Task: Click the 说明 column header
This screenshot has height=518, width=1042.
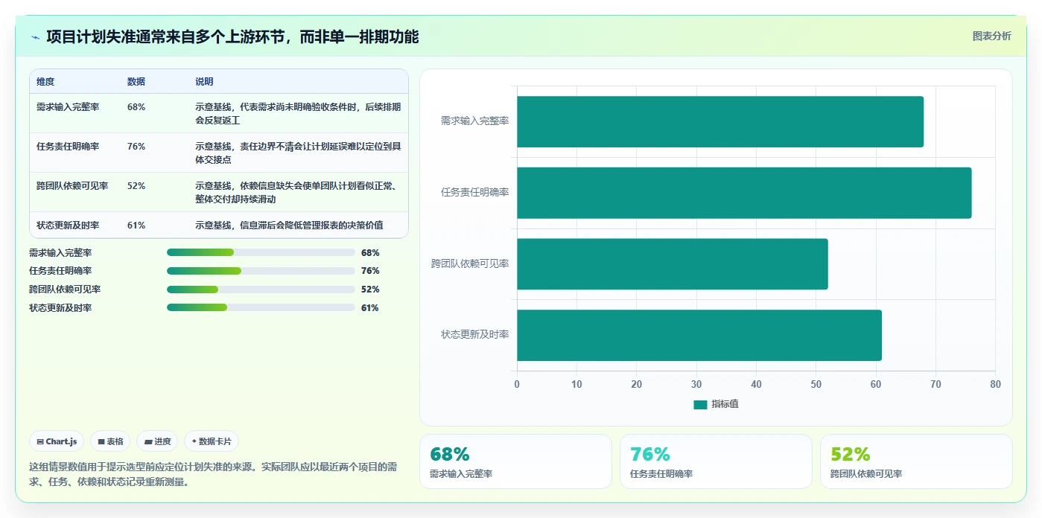Action: (204, 82)
